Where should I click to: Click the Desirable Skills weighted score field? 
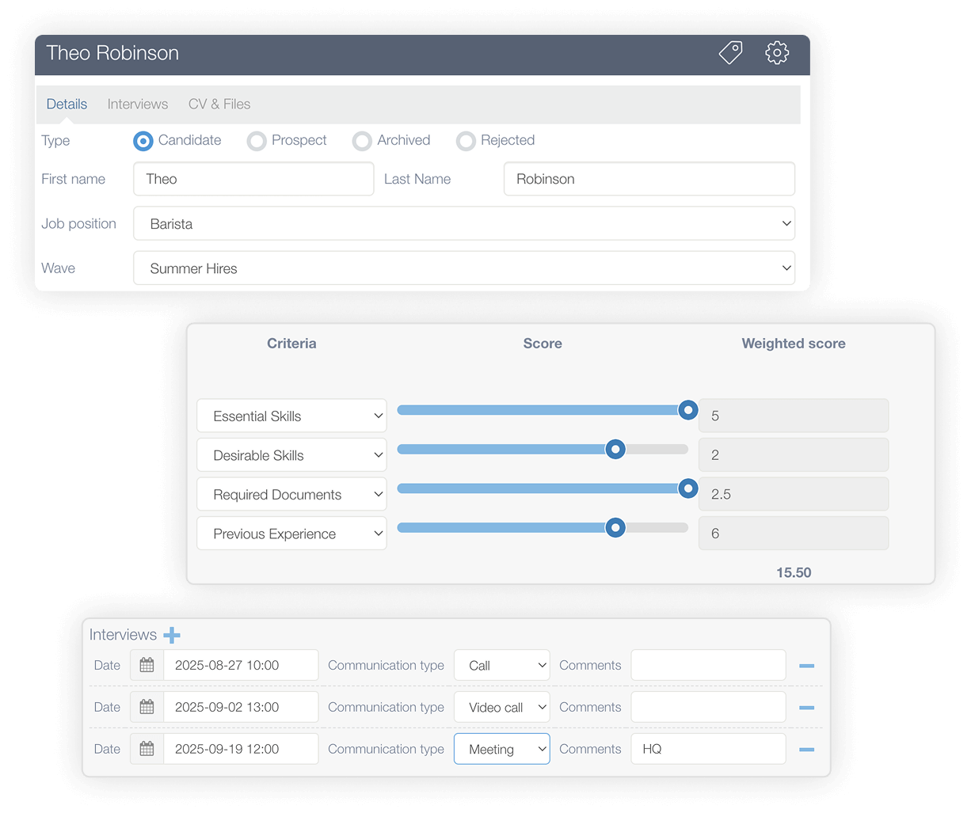(x=794, y=455)
